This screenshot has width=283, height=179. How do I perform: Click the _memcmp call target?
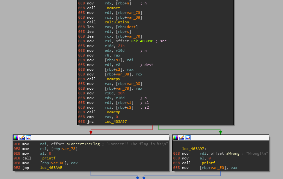(112, 112)
